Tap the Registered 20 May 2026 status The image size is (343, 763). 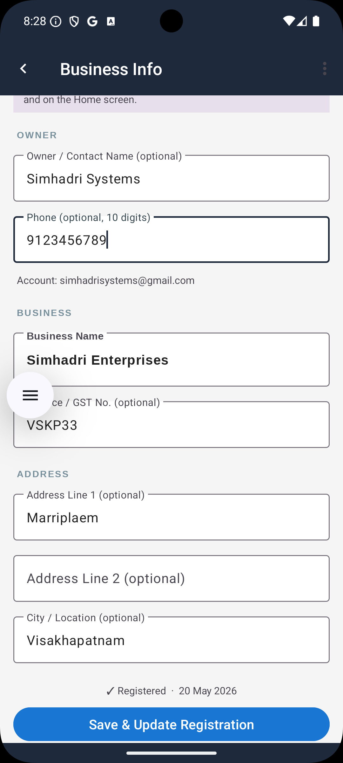click(x=171, y=691)
